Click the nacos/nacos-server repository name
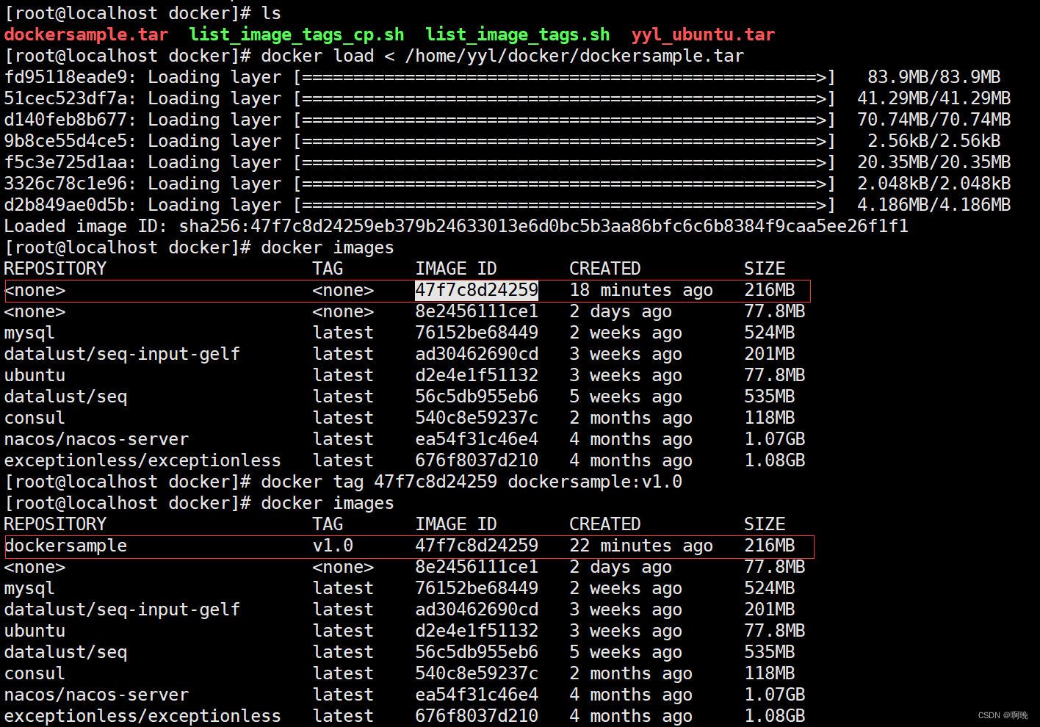Screen dimensions: 1040x727 click(96, 438)
